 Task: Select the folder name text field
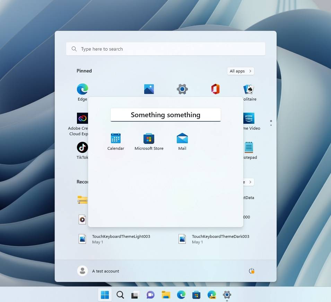click(166, 115)
